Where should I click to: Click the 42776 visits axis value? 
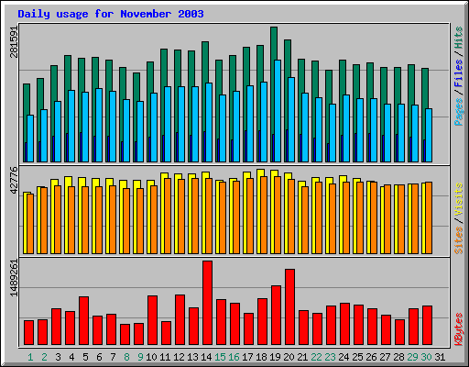tap(14, 180)
